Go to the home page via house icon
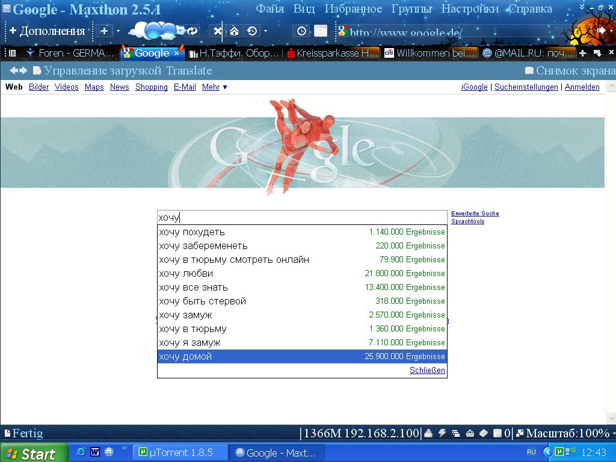This screenshot has width=616, height=462. tap(234, 31)
